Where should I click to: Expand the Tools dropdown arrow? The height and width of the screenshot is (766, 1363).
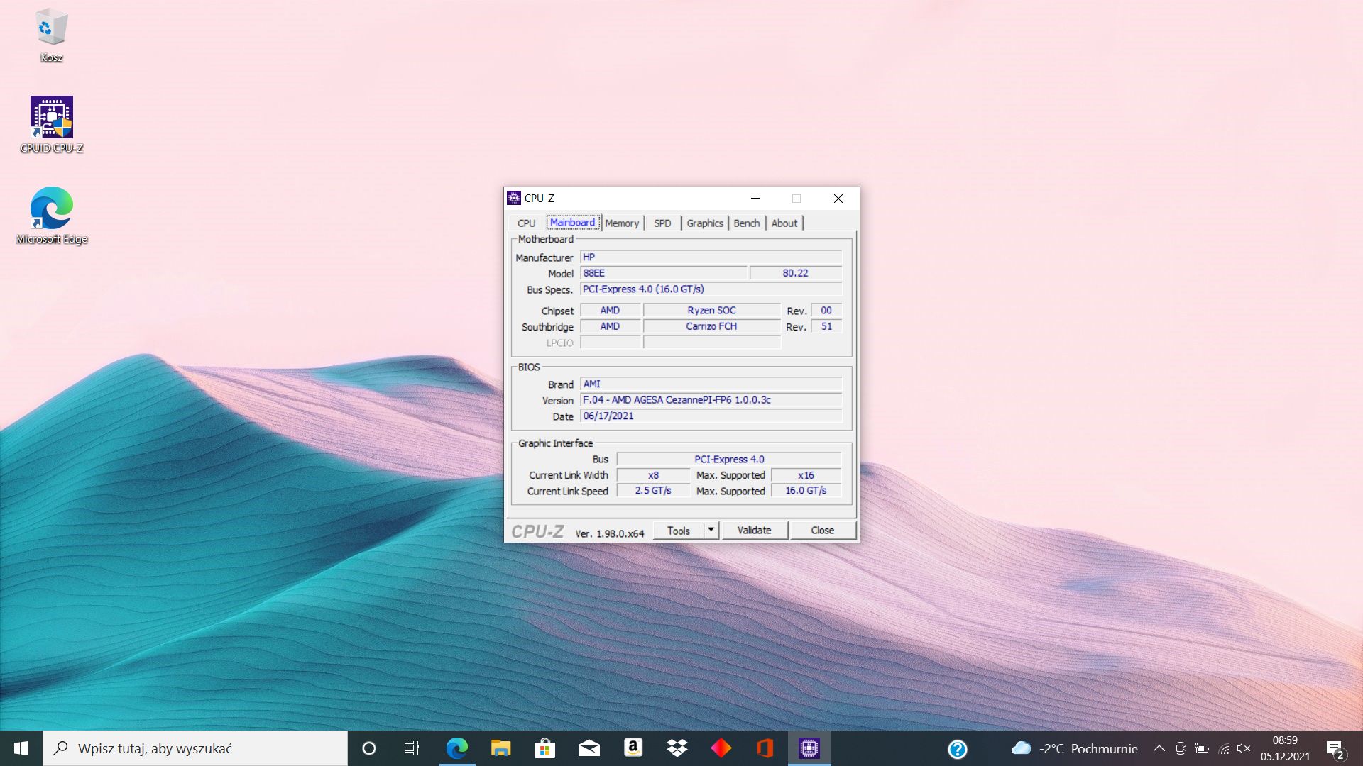pos(711,531)
